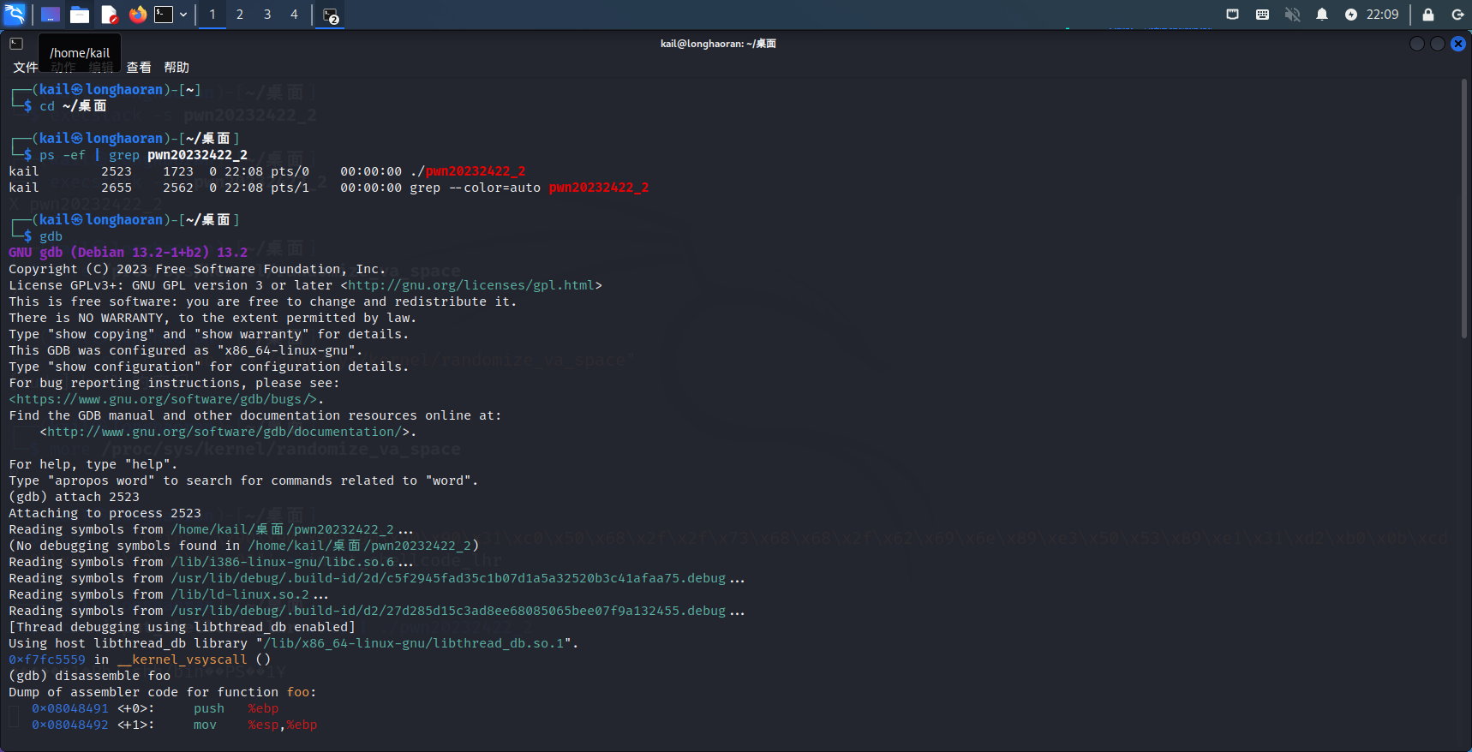
Task: Switch to workspace 4
Action: (x=294, y=15)
